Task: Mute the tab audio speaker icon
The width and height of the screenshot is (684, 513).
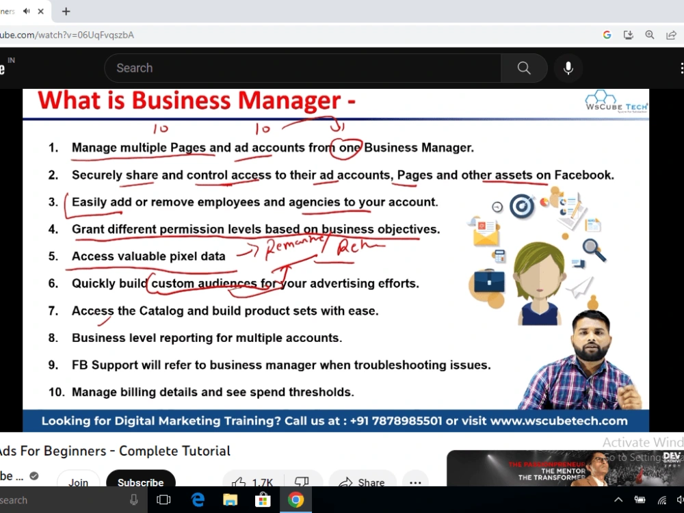Action: pos(26,12)
